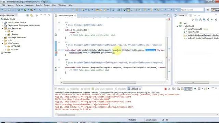The width and height of the screenshot is (219, 123).
Task: Toggle Scroll Lock in Console toolbar
Action: pyautogui.click(x=182, y=89)
